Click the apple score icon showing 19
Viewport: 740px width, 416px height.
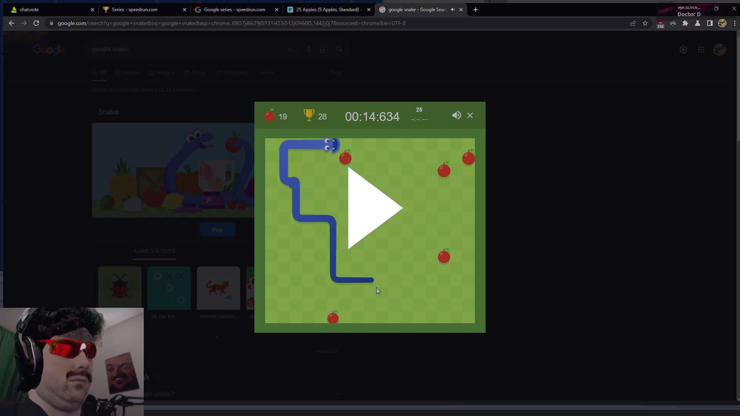click(x=269, y=116)
